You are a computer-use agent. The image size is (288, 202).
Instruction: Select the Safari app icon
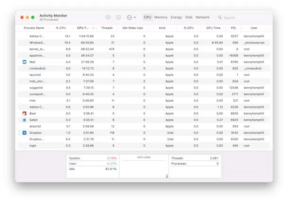coord(25,120)
